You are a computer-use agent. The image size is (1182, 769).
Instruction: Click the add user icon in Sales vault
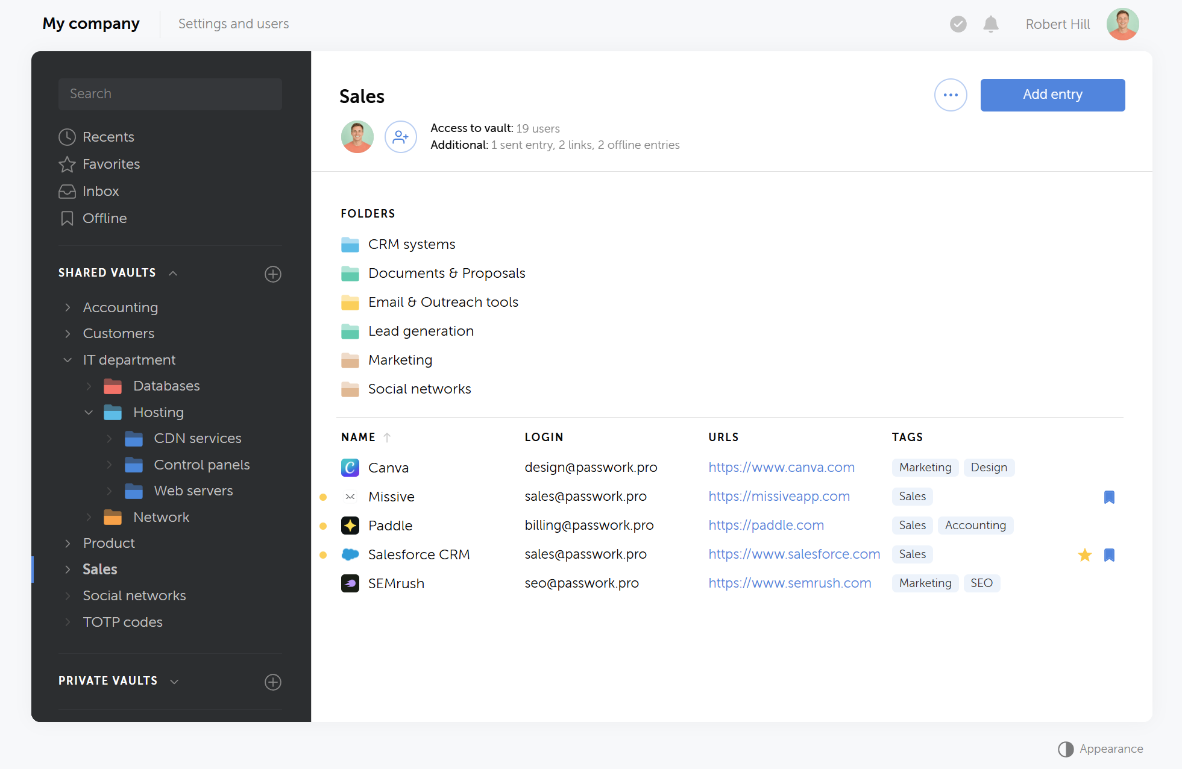401,137
